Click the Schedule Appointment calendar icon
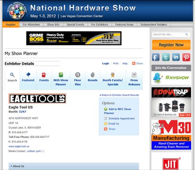 click(x=106, y=118)
